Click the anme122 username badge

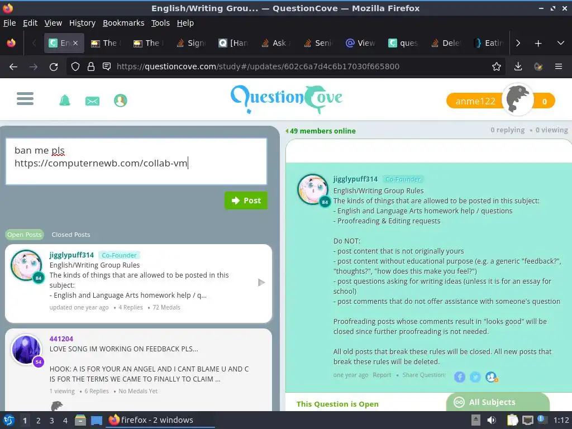click(475, 101)
